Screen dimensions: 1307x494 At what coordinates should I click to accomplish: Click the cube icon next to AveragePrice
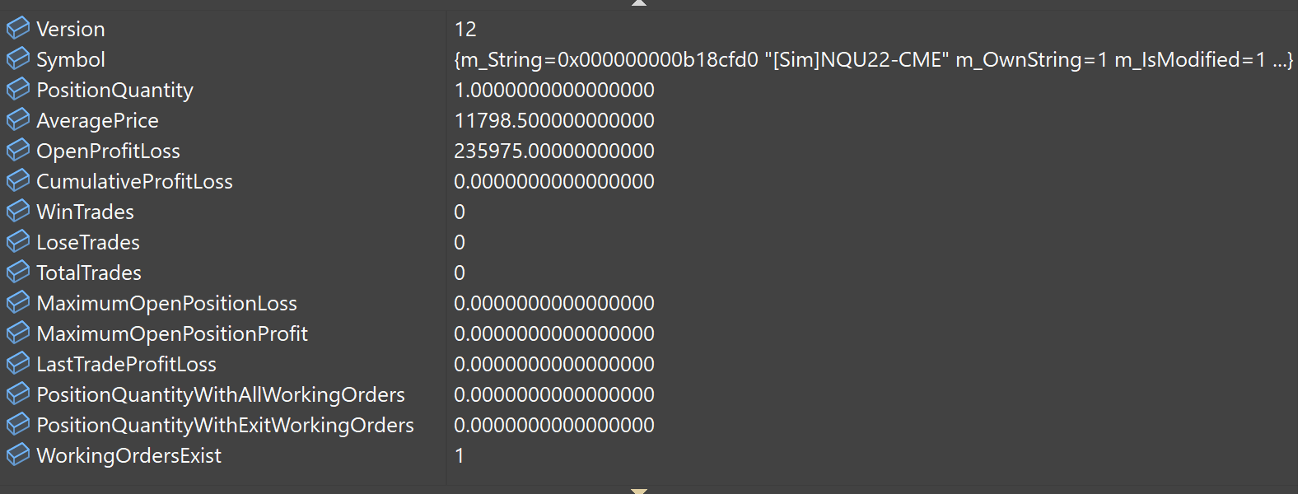[18, 120]
